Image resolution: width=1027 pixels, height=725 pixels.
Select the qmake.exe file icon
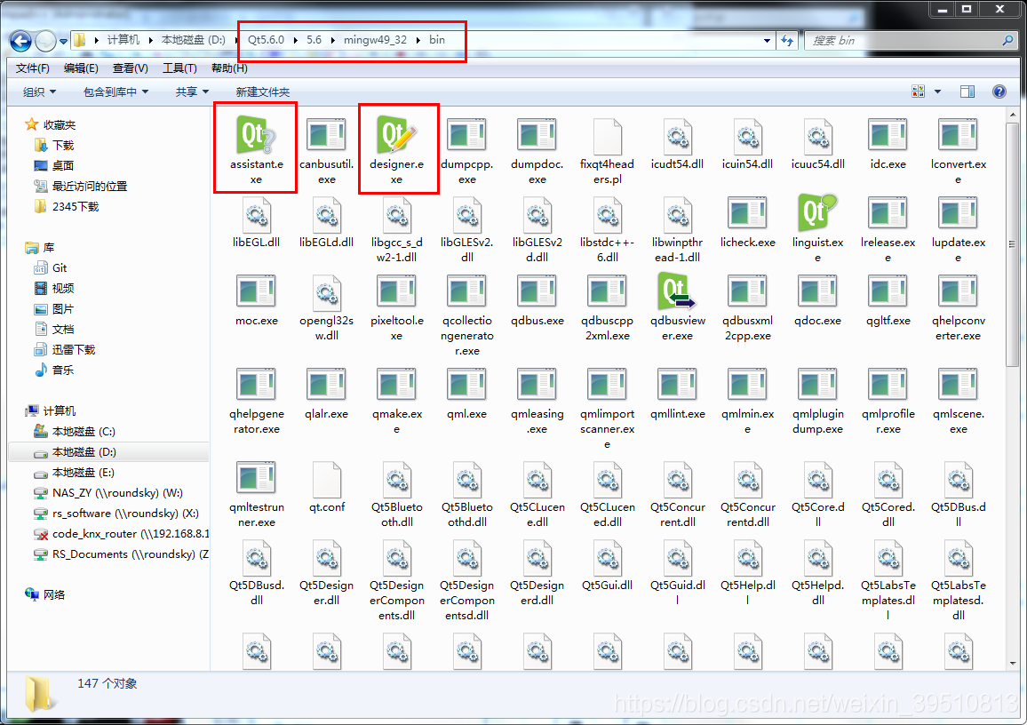(396, 385)
